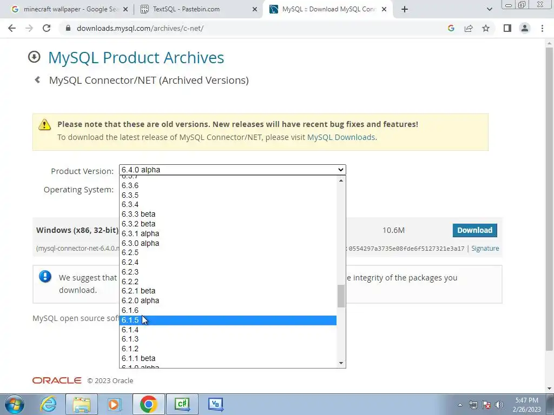This screenshot has height=415, width=554.
Task: Open the Chrome profile avatar
Action: [525, 28]
